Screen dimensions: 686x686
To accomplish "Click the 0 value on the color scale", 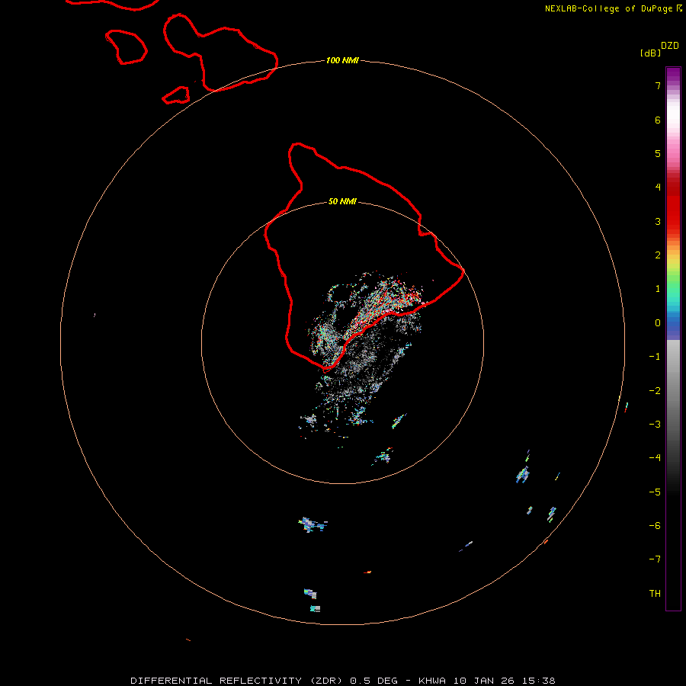I will pyautogui.click(x=658, y=323).
